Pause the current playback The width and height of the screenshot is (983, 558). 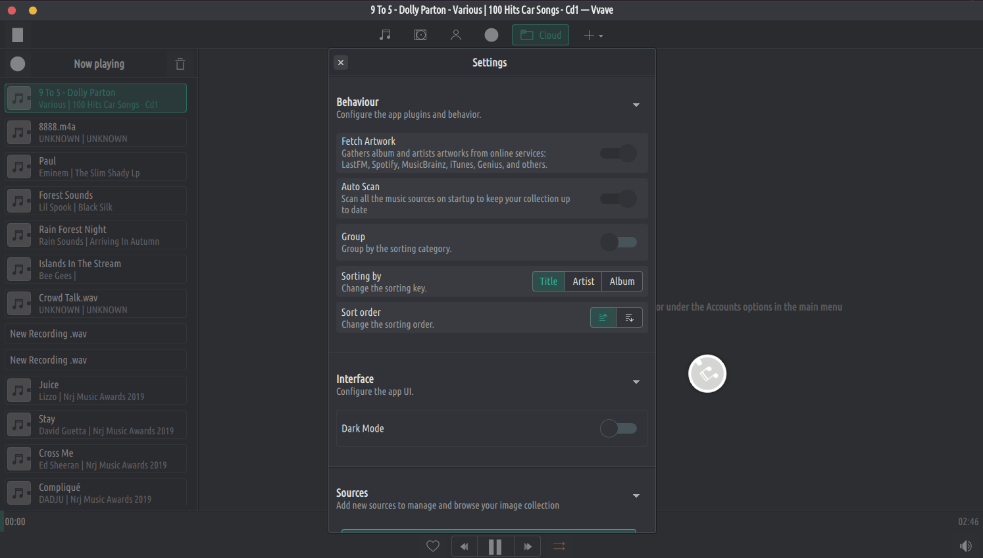(495, 546)
